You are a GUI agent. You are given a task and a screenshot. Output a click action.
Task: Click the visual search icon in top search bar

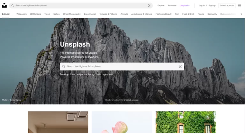(149, 5)
